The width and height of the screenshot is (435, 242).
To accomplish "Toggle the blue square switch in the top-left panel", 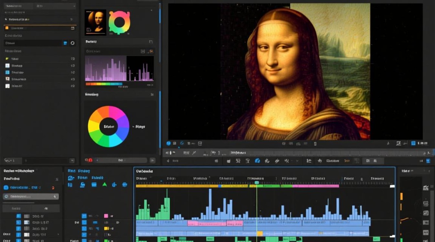I will click(x=65, y=43).
